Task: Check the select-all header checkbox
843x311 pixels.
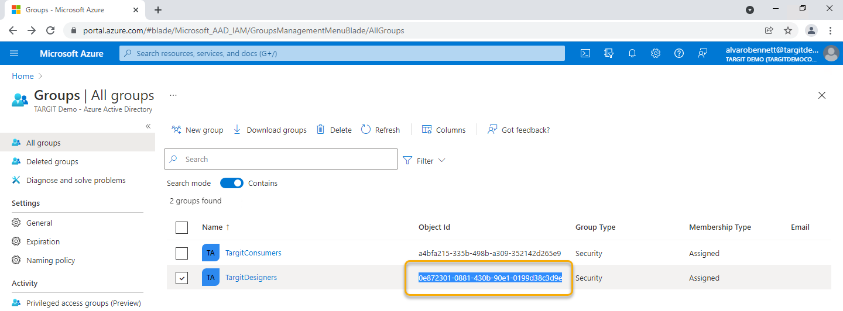Action: pyautogui.click(x=182, y=227)
